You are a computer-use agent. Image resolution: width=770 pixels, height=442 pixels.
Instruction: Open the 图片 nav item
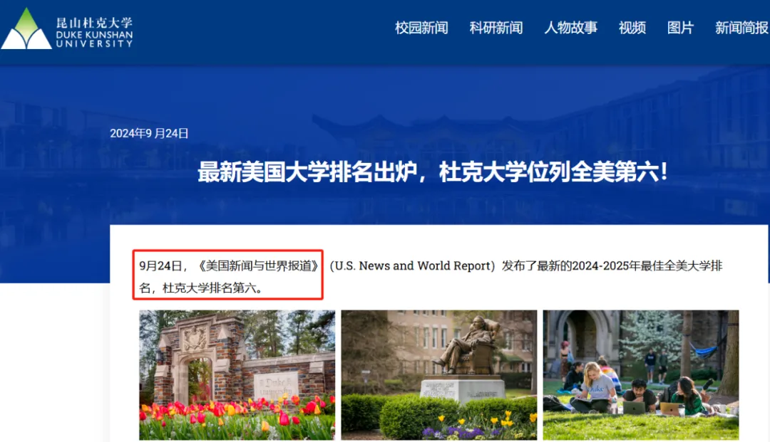680,28
